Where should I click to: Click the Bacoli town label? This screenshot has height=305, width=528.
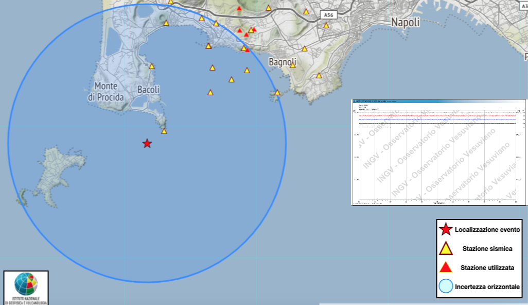(x=148, y=90)
